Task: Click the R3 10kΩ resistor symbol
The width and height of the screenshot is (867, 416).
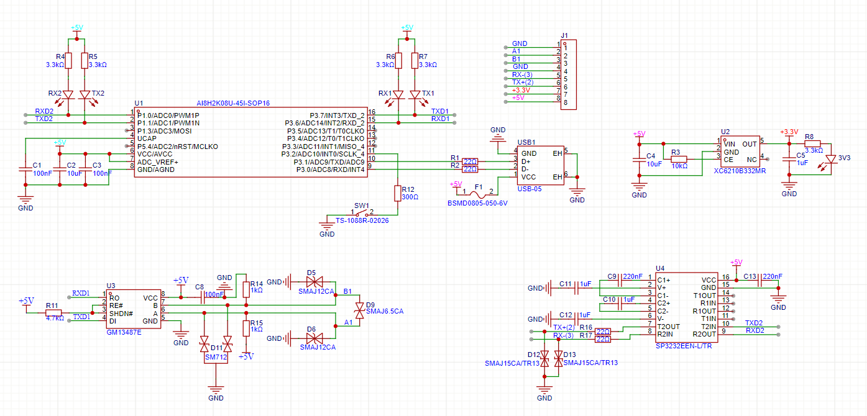Action: [x=679, y=160]
